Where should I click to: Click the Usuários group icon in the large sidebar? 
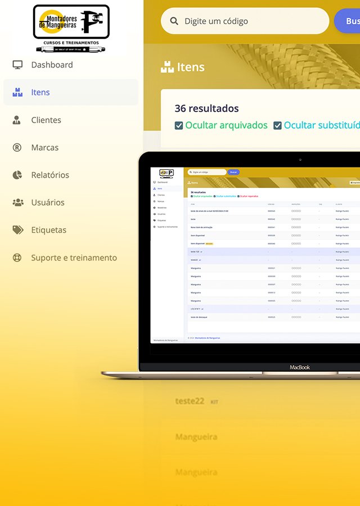18,202
